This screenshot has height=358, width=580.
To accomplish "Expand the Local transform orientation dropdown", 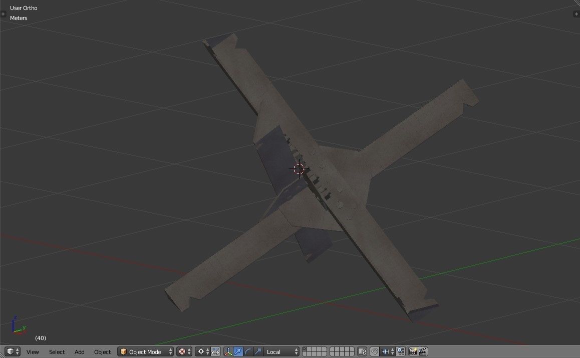I will [282, 352].
